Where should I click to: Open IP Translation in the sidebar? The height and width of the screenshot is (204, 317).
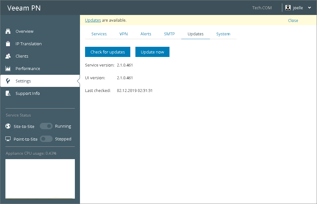(40, 44)
